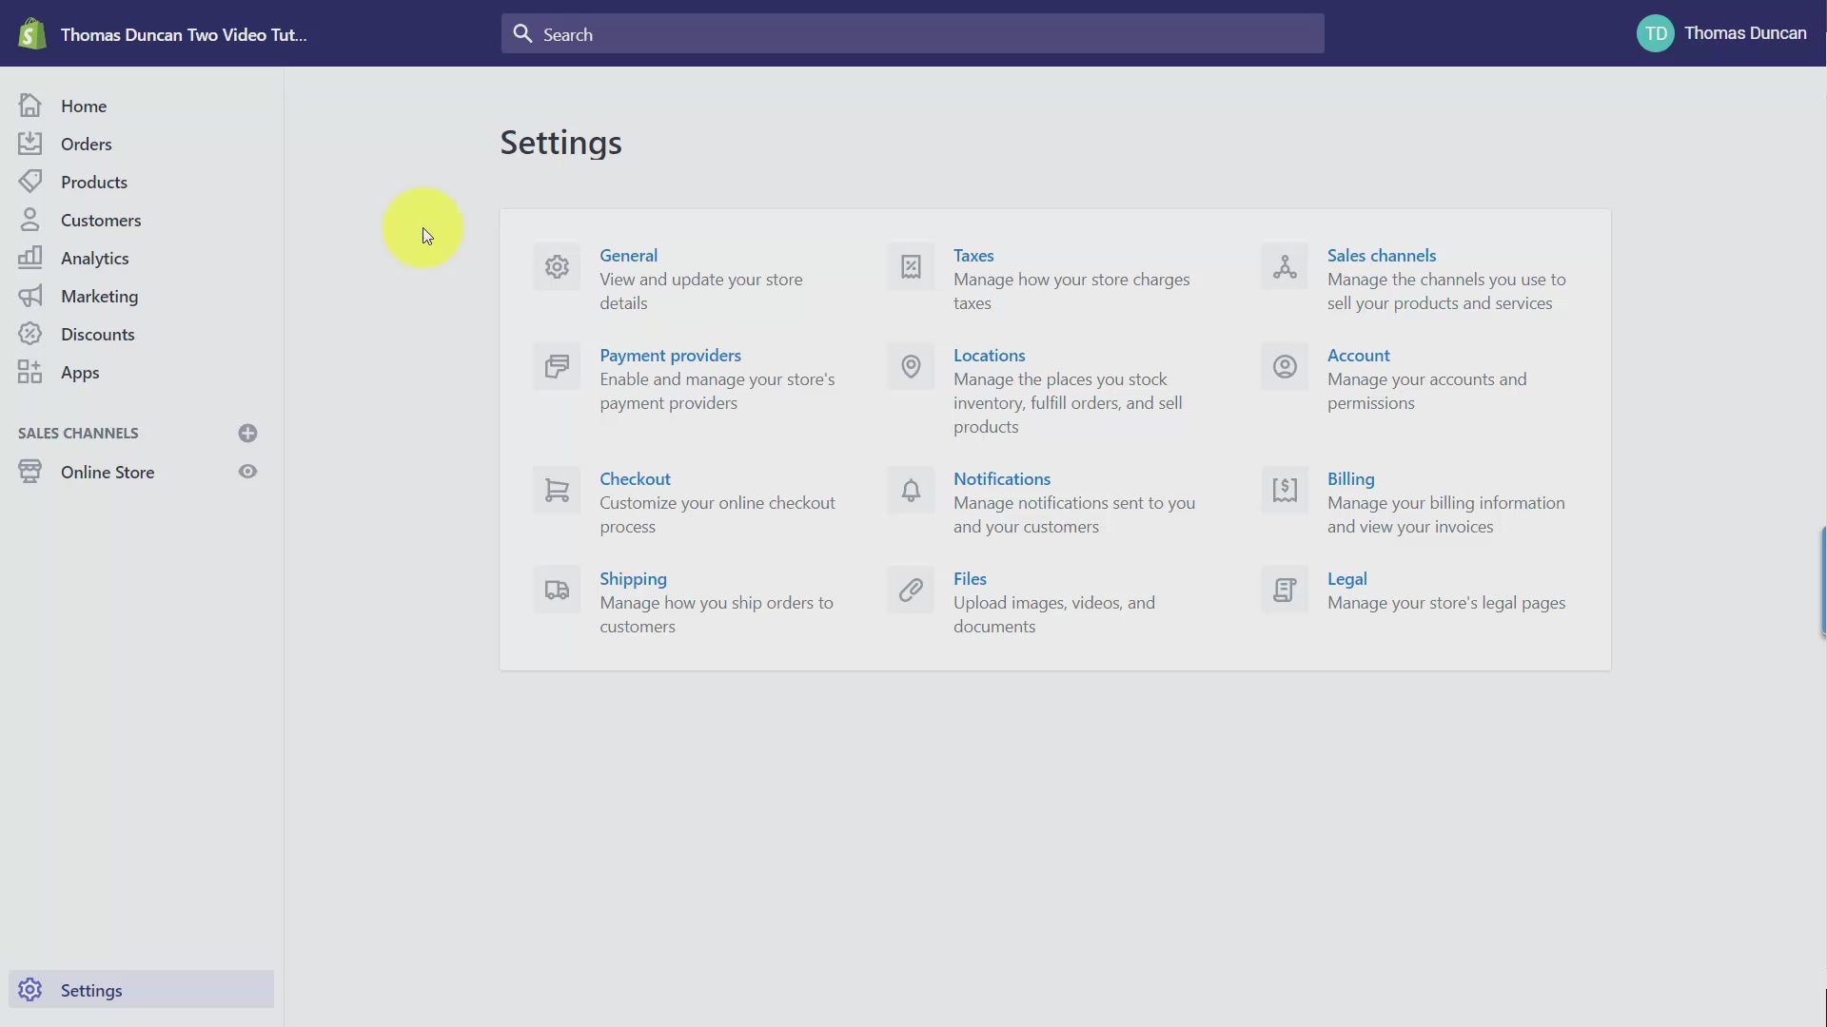Click the Home house icon in the sidebar
The width and height of the screenshot is (1827, 1027).
(x=29, y=106)
